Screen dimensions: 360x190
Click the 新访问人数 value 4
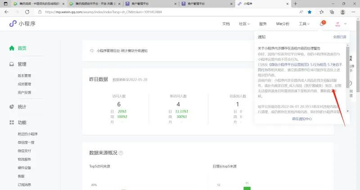pos(178,104)
